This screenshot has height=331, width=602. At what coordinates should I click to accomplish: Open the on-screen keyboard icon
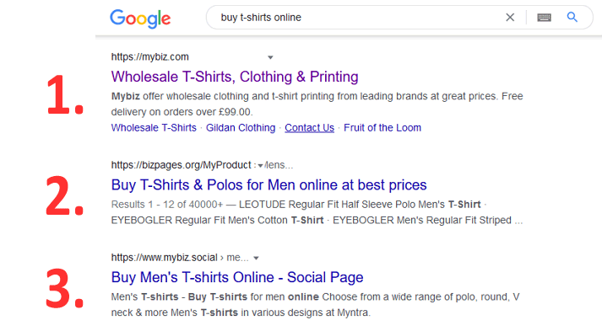click(x=544, y=17)
